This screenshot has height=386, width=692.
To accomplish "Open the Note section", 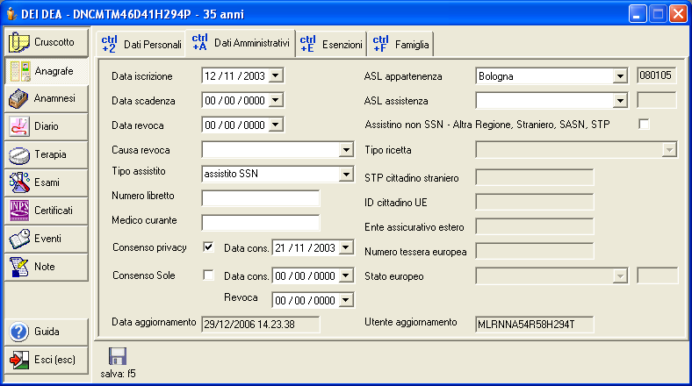I will 46,267.
